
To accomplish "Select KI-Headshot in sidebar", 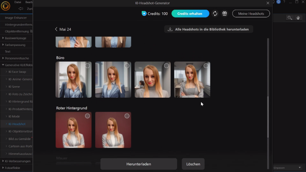I will pyautogui.click(x=17, y=124).
